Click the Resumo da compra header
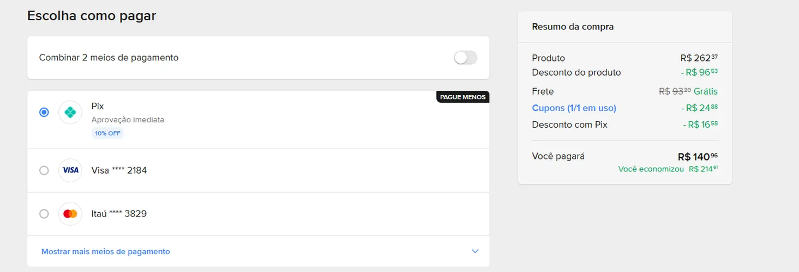Viewport: 799px width, 272px height. tap(573, 27)
